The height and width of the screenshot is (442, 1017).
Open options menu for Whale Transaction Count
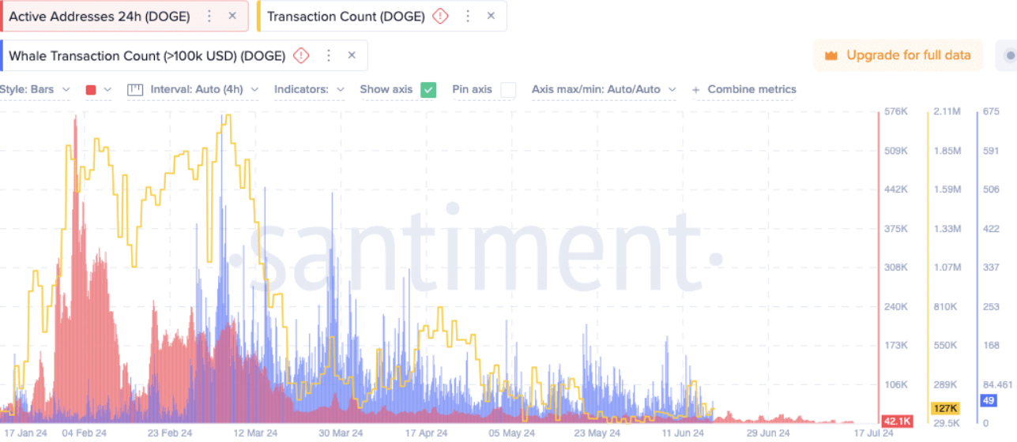[329, 55]
